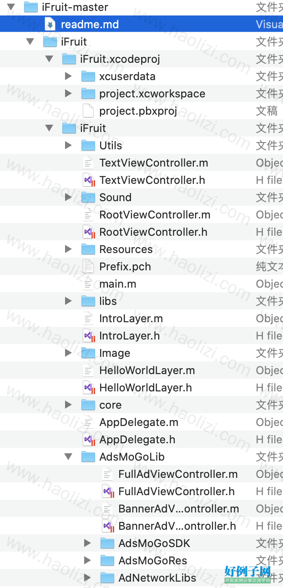Select the project.pbxproj file name

(138, 111)
